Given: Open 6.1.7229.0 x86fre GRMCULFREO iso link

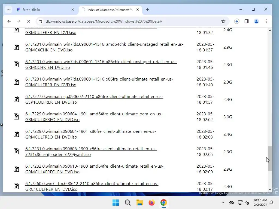Looking at the screenshot, I should (x=90, y=134).
